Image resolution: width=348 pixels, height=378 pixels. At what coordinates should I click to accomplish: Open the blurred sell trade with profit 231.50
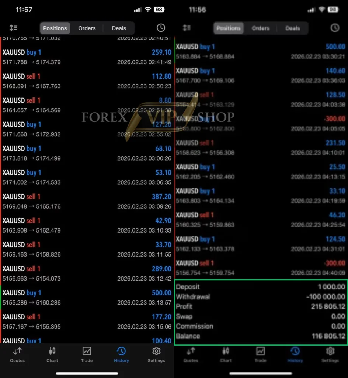pyautogui.click(x=261, y=148)
